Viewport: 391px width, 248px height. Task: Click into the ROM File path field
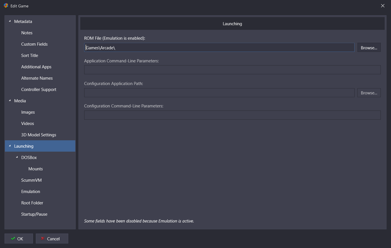pos(219,47)
